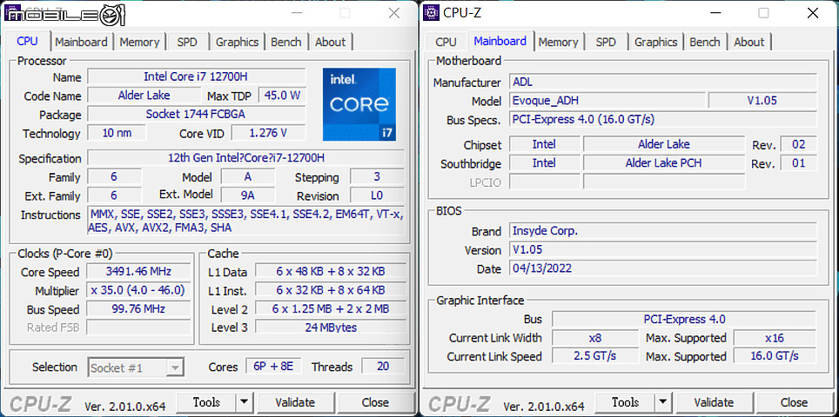
Task: Click Code Name value Alder Lake
Action: pyautogui.click(x=144, y=96)
